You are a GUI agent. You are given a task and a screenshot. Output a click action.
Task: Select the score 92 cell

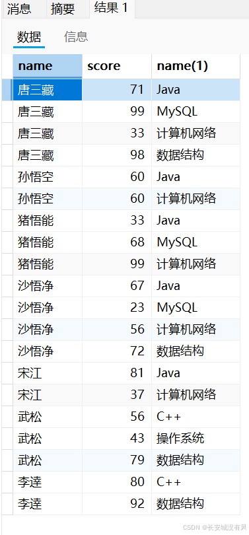pyautogui.click(x=117, y=505)
